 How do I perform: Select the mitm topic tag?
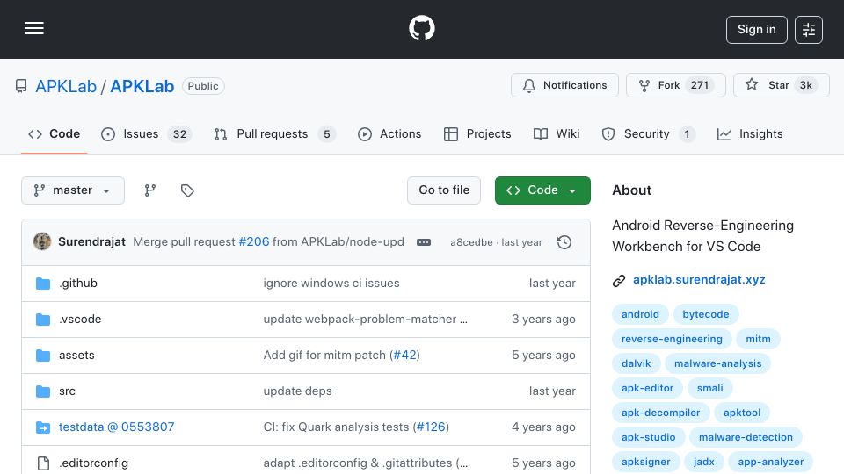click(758, 339)
